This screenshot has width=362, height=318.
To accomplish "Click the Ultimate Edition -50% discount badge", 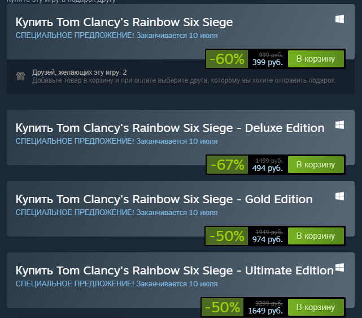I will click(x=223, y=307).
